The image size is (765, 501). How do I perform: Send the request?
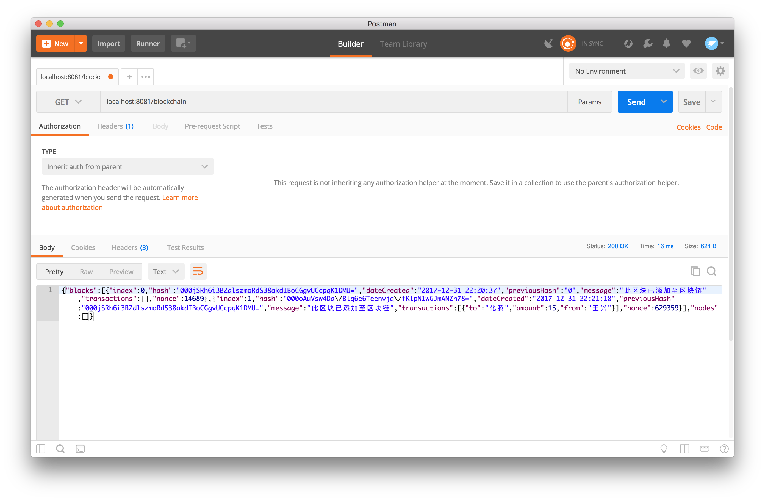pos(636,102)
